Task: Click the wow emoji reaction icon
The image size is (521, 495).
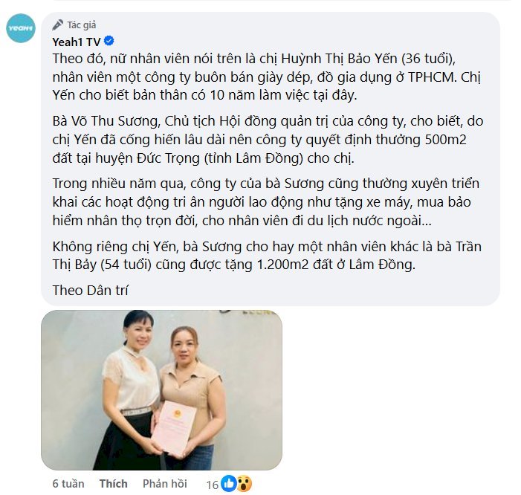Action: click(x=245, y=483)
